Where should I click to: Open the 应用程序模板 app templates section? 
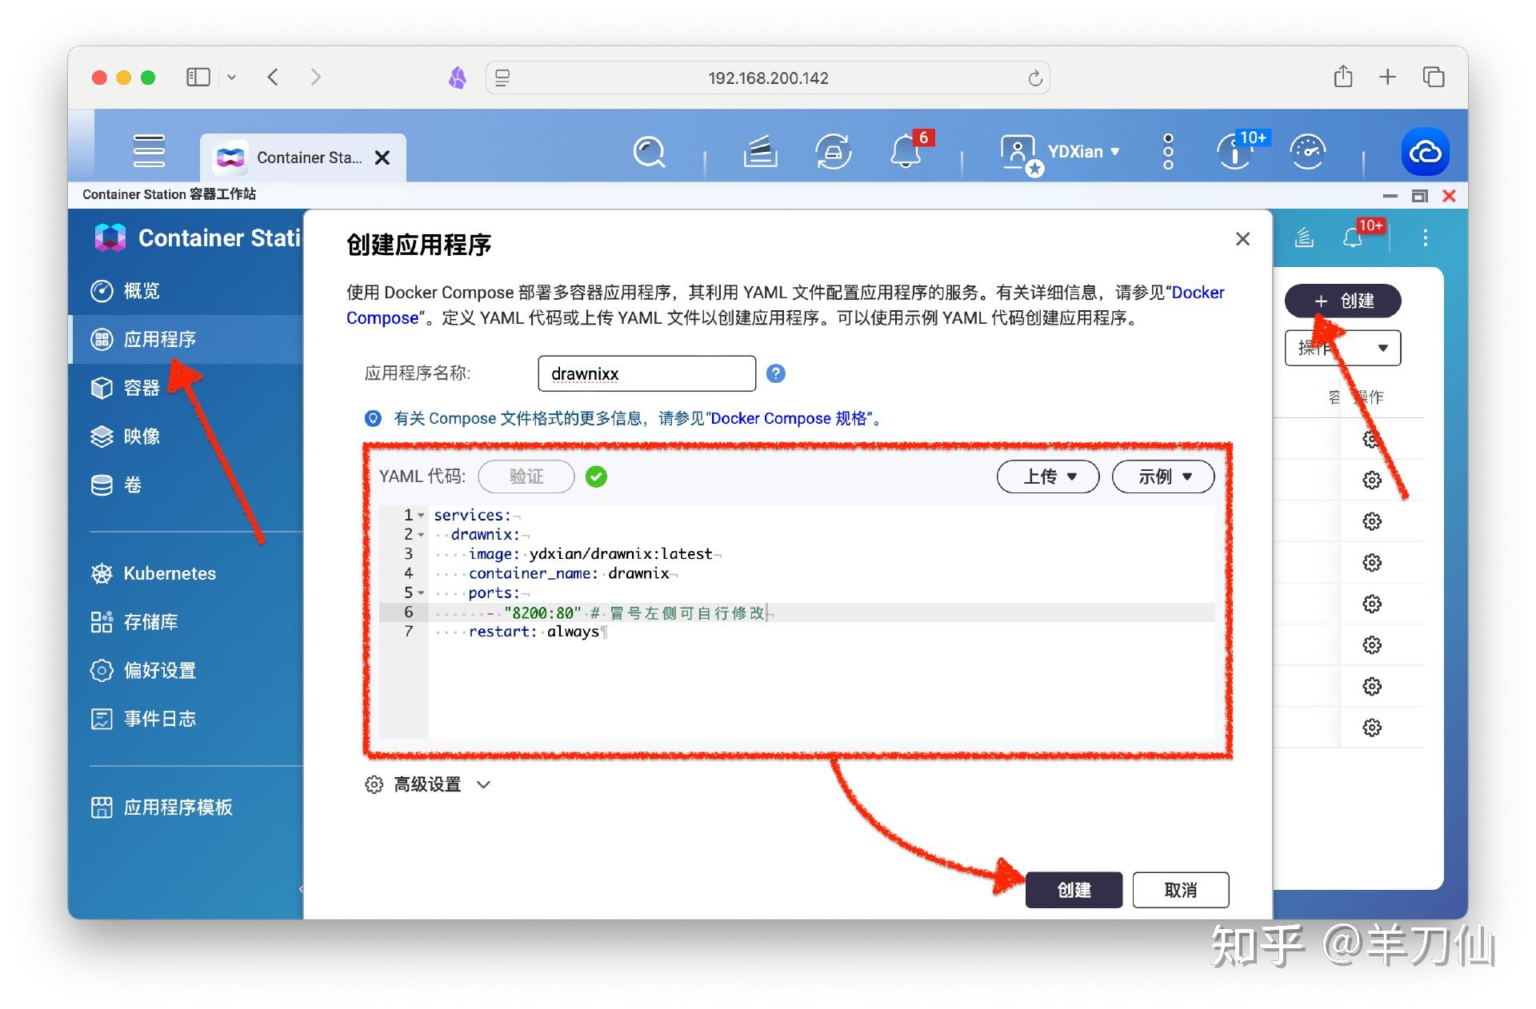(x=177, y=807)
